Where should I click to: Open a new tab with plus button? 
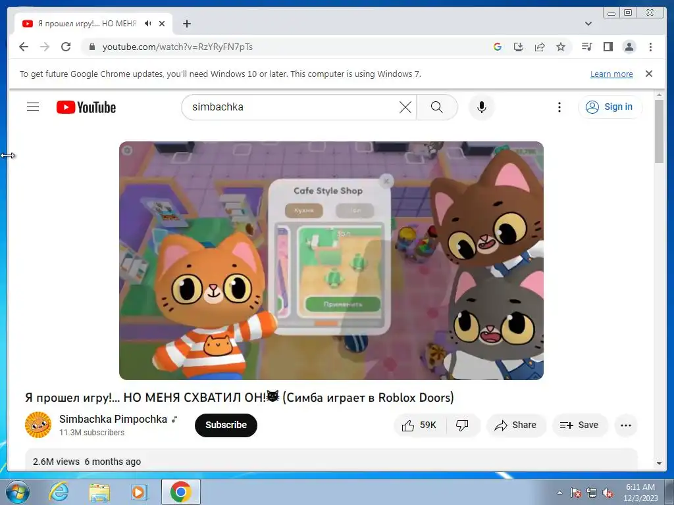[186, 24]
